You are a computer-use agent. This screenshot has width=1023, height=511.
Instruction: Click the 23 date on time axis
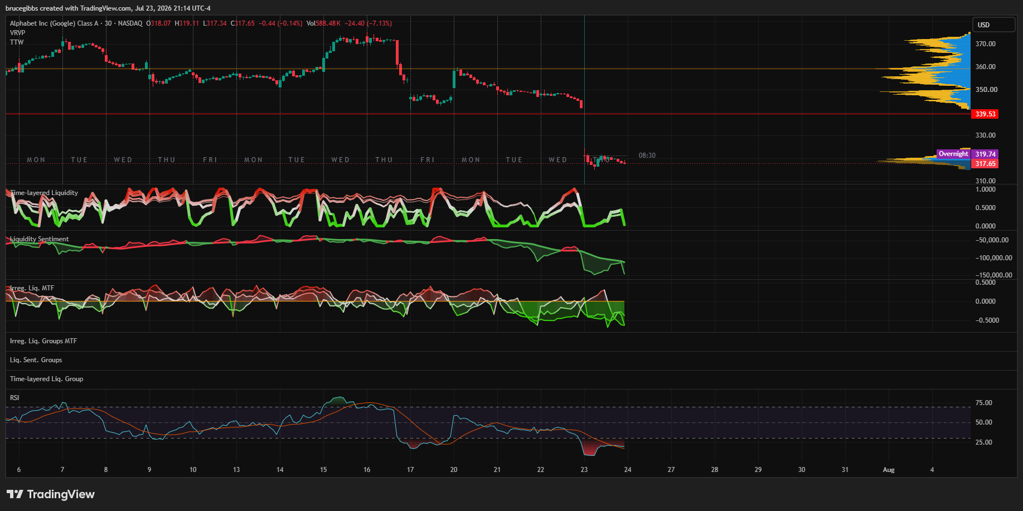click(584, 470)
